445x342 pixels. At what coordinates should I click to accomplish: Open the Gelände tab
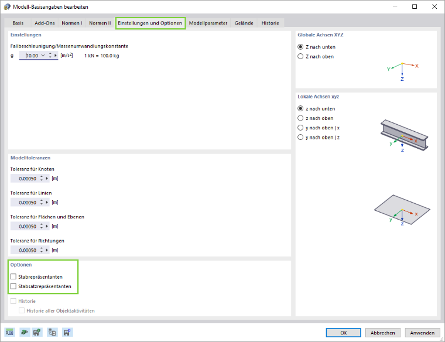(x=244, y=23)
